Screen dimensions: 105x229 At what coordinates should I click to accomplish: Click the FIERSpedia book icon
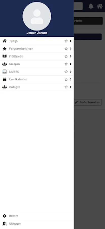[x=5, y=56]
